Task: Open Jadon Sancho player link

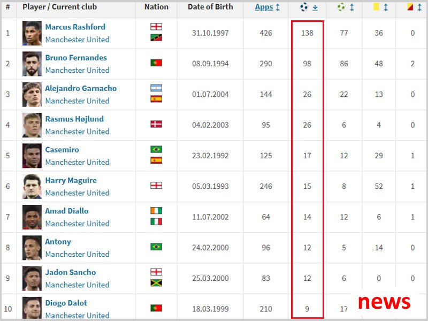Action: tap(71, 272)
